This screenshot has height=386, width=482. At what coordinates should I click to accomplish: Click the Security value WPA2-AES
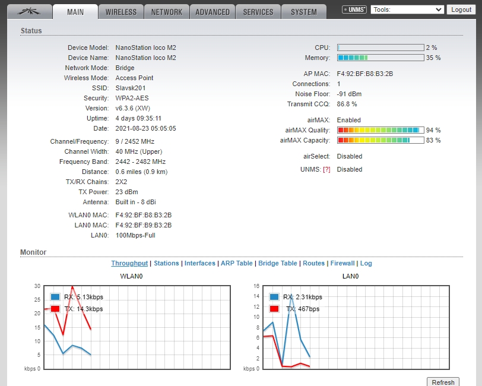132,98
